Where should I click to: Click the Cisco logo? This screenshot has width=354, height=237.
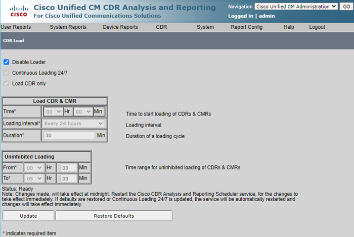coord(19,12)
